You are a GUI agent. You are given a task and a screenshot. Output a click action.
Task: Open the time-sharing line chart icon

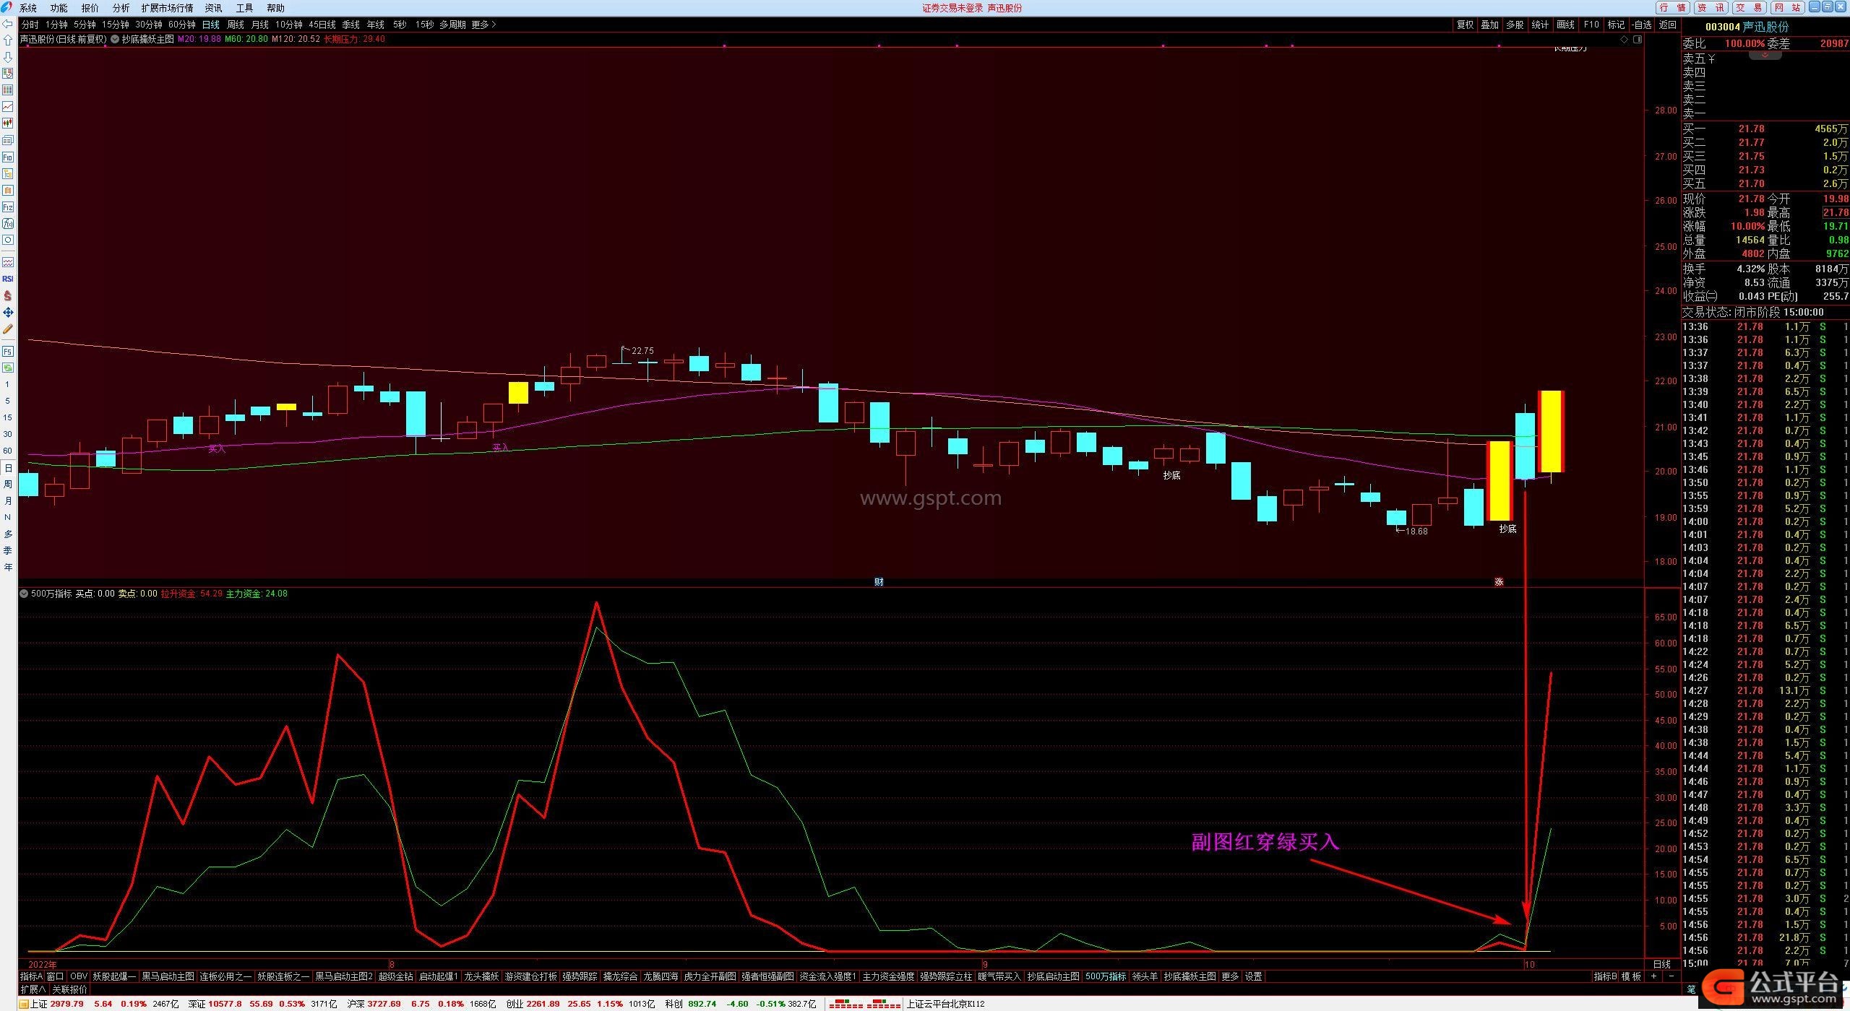tap(8, 107)
